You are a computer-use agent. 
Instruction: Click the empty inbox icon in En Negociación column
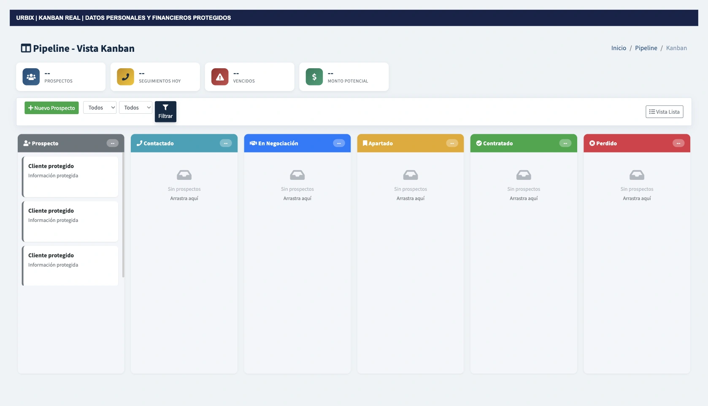(297, 175)
